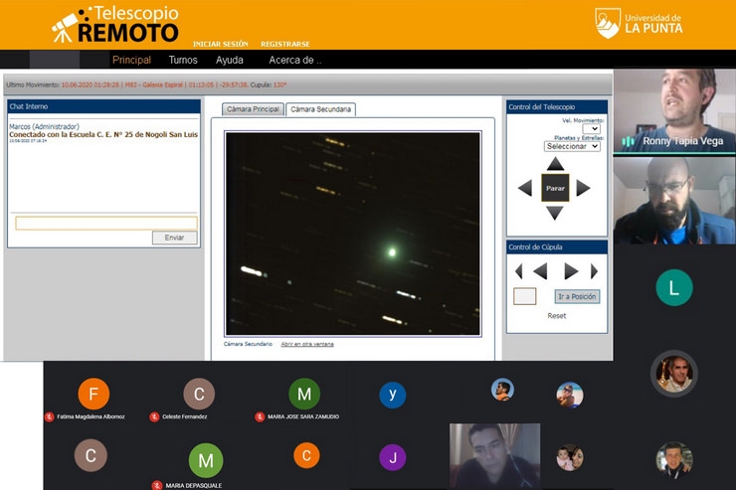The image size is (736, 490).
Task: Click the woman with baby profile photo
Action: click(570, 457)
